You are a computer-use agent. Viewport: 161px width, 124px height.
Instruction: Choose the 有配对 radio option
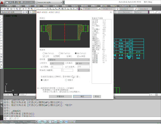click(67, 80)
